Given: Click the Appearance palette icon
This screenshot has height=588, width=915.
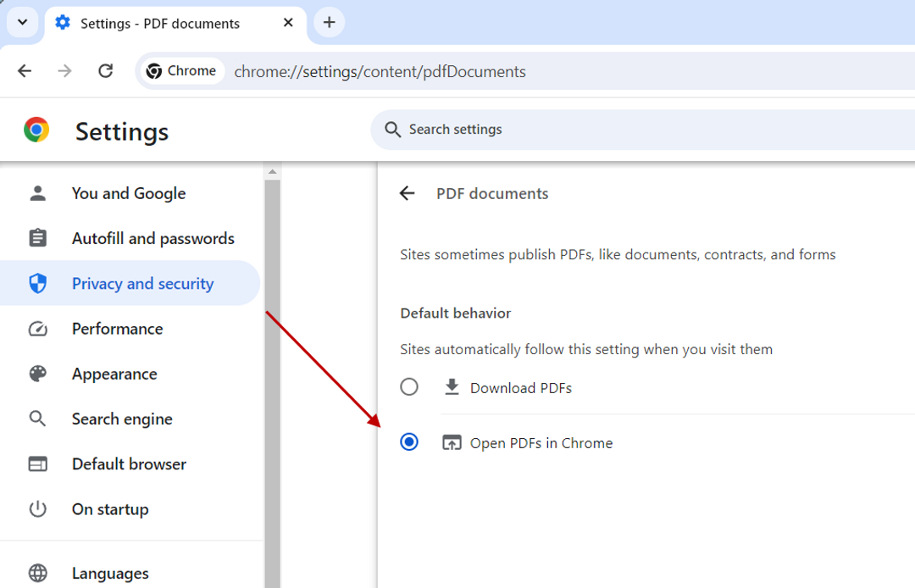Looking at the screenshot, I should (x=38, y=374).
